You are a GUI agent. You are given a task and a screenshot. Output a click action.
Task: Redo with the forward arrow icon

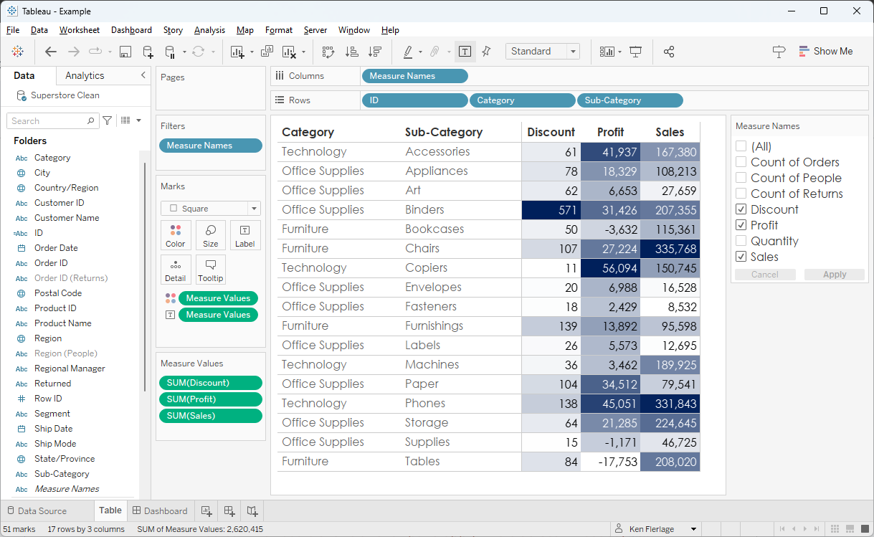[x=73, y=52]
